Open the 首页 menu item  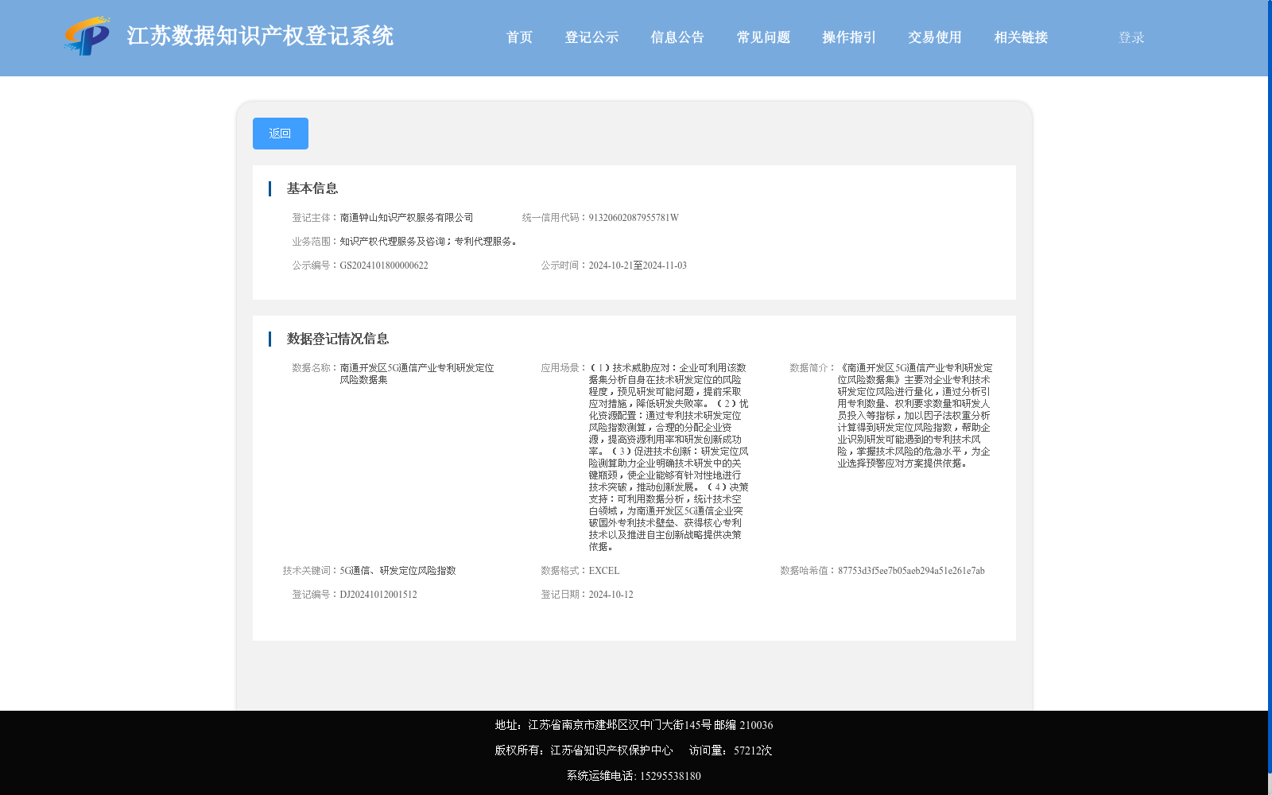coord(519,37)
